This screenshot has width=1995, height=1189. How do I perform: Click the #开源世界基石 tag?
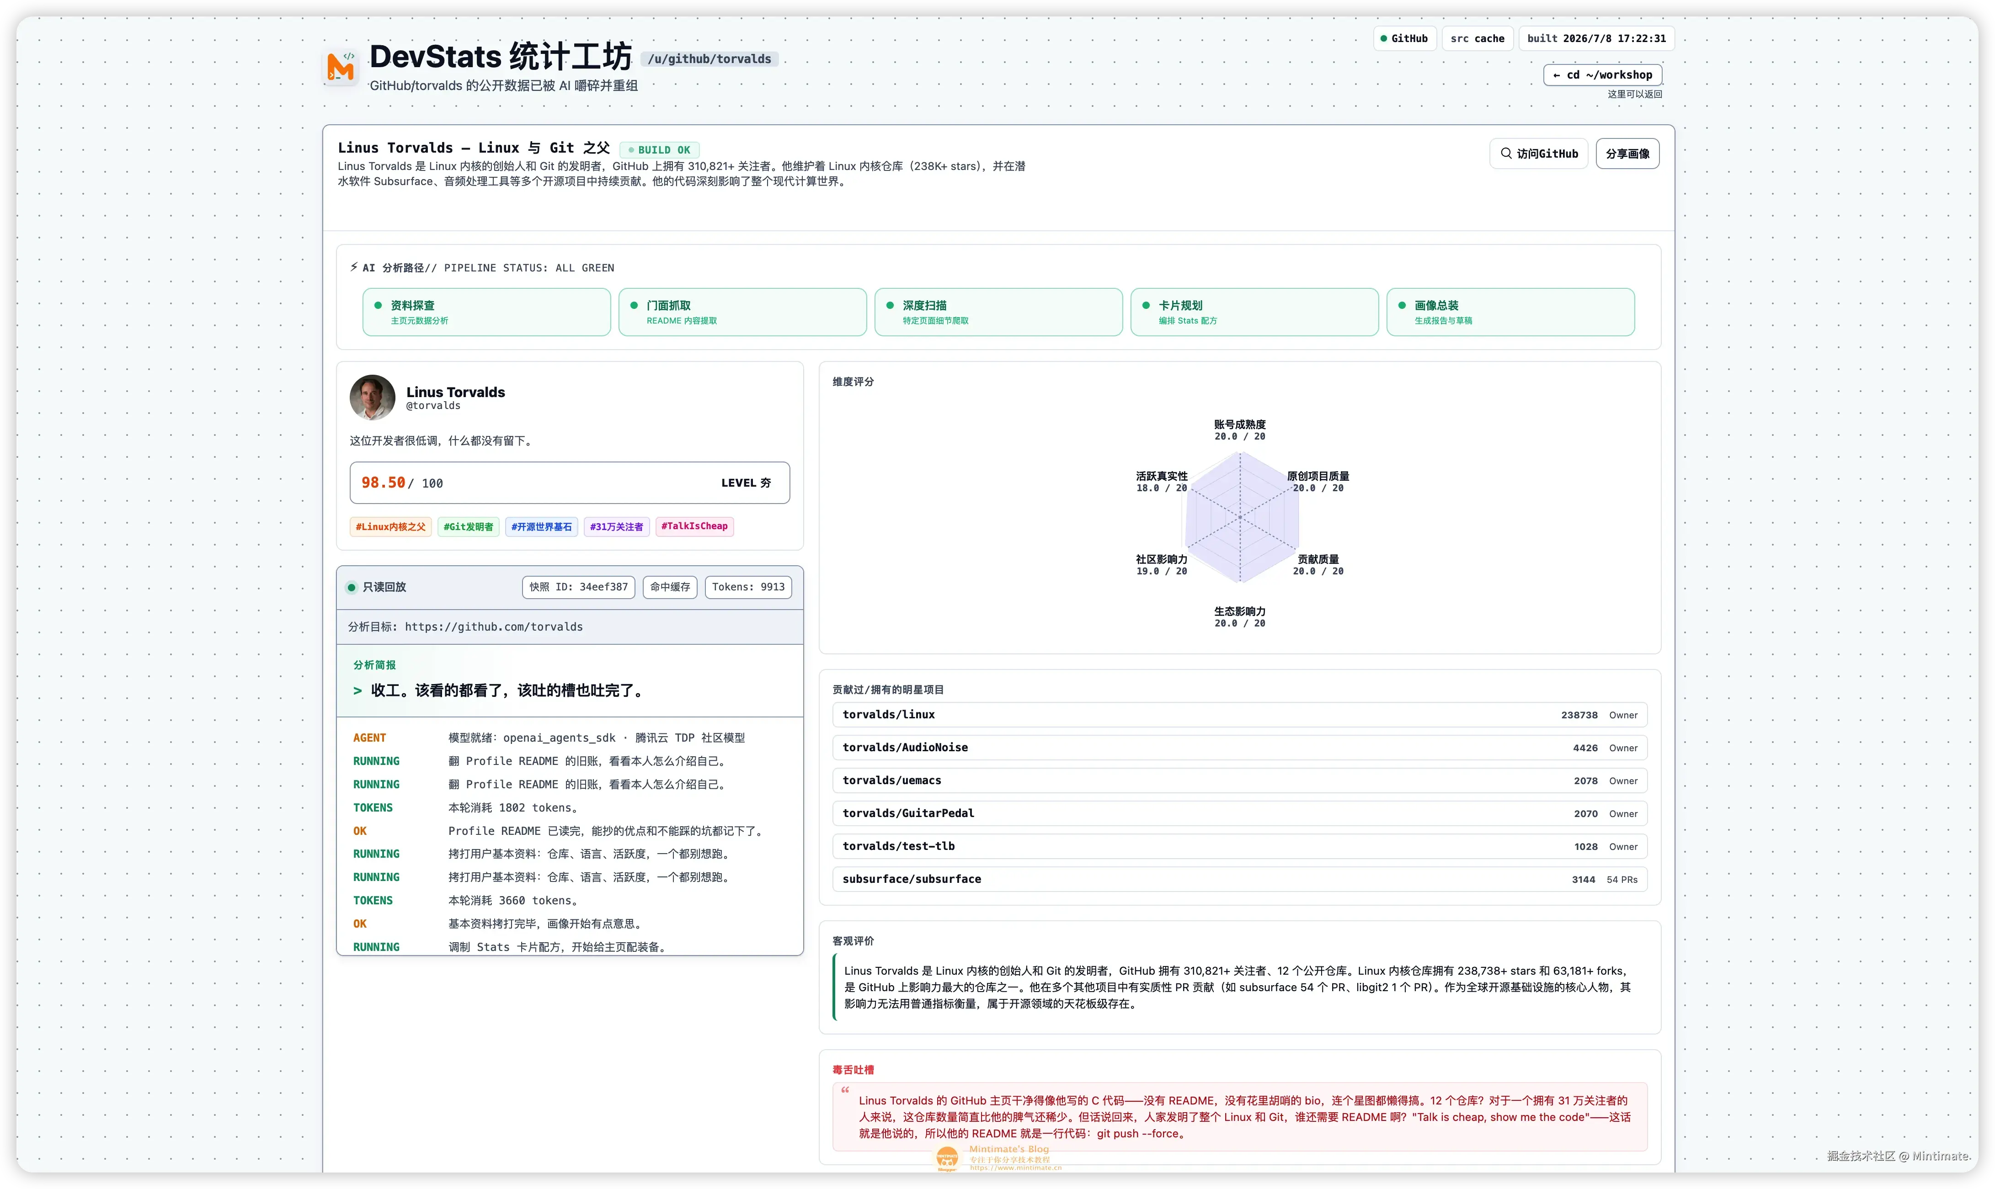pos(541,526)
